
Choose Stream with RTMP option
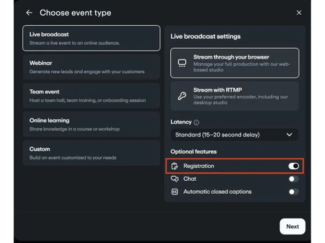(235, 96)
